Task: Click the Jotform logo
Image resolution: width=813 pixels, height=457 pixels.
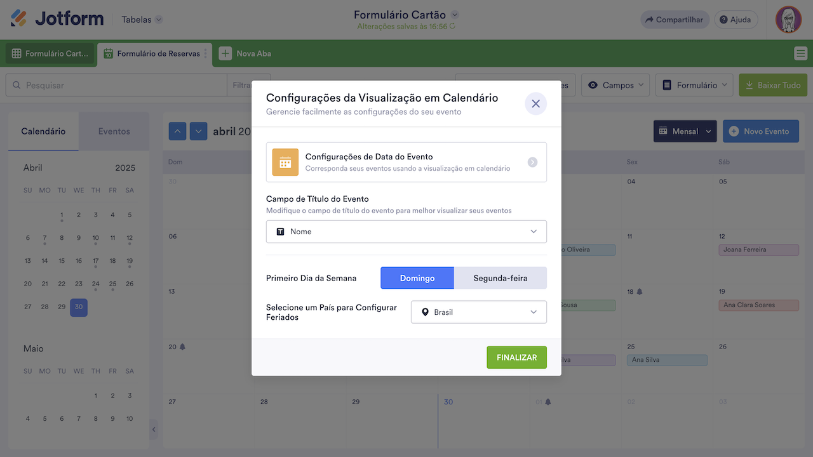Action: click(x=57, y=19)
